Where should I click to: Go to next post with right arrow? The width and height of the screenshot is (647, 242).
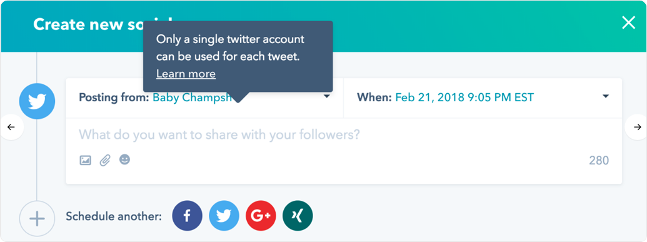[x=636, y=127]
